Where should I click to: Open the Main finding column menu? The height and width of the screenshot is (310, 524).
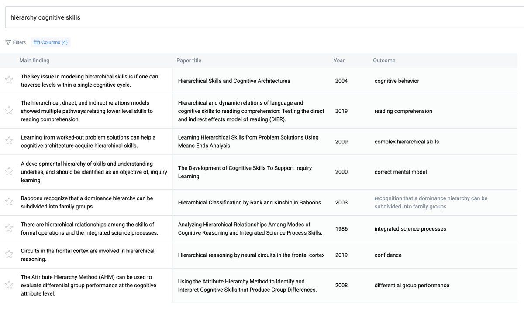point(34,60)
